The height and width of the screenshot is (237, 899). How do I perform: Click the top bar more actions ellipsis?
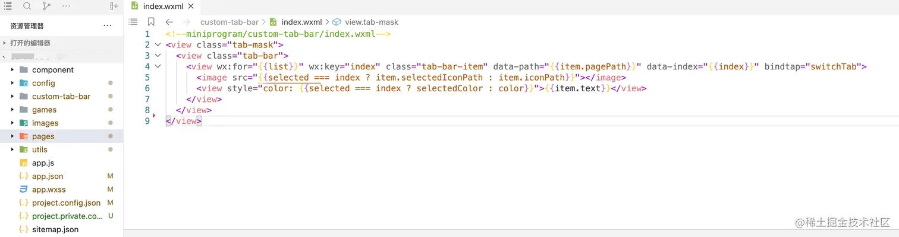[66, 6]
